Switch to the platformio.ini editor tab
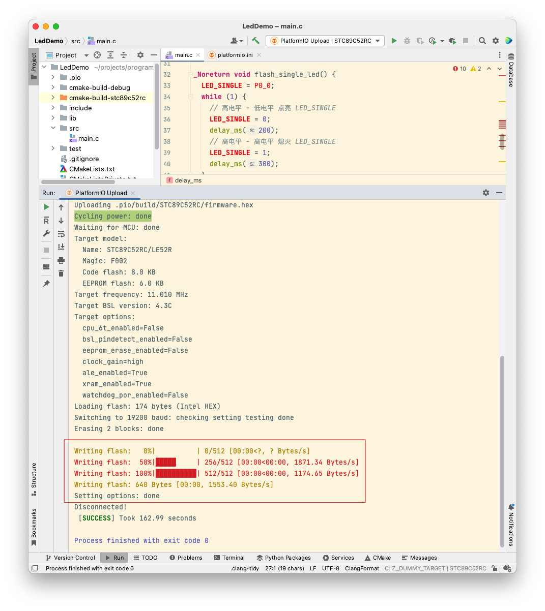 235,55
